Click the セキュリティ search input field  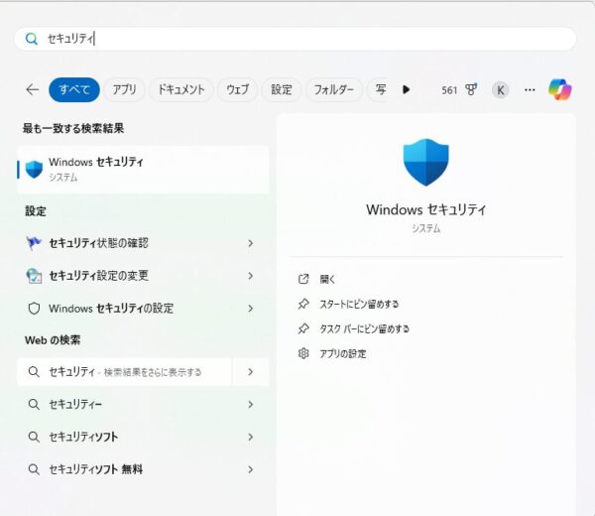point(296,39)
